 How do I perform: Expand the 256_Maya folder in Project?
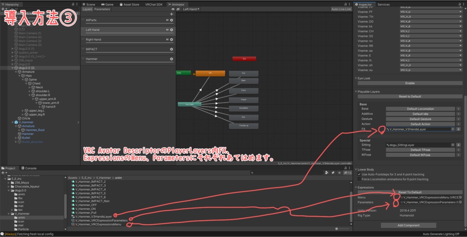click(9, 183)
